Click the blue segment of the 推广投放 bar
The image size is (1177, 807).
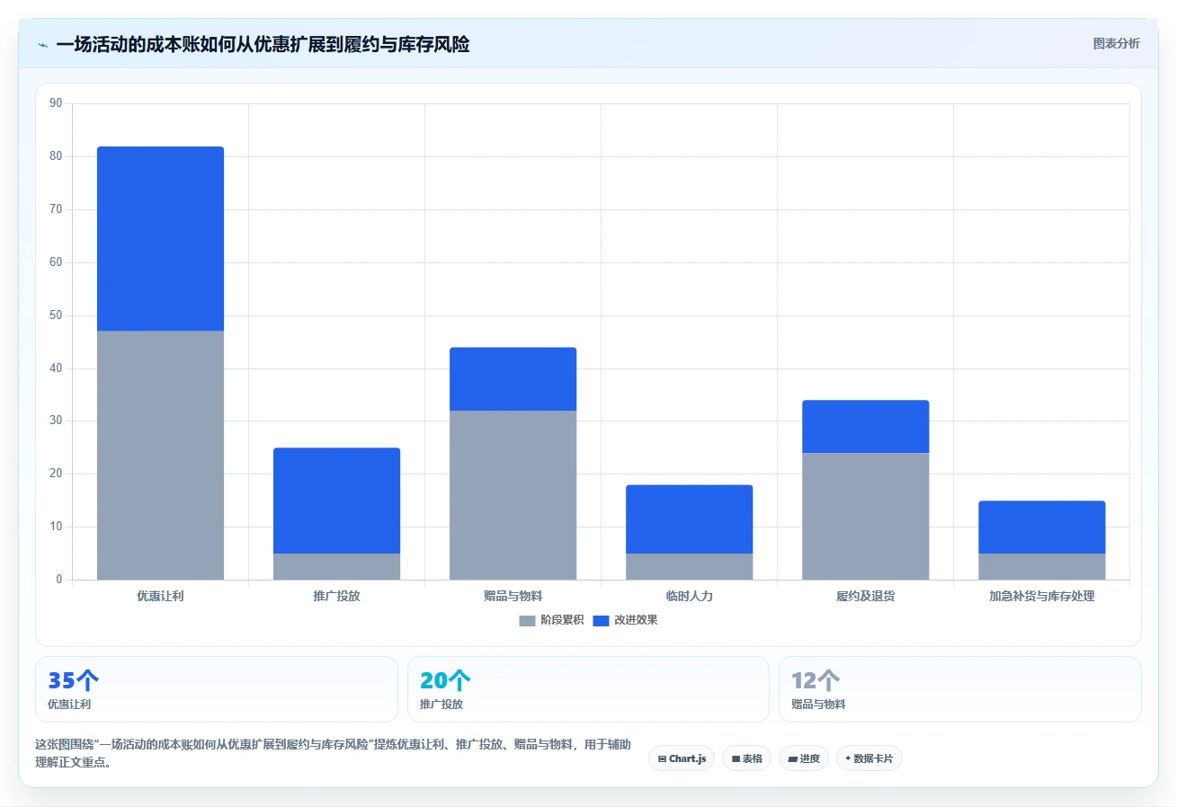point(336,501)
